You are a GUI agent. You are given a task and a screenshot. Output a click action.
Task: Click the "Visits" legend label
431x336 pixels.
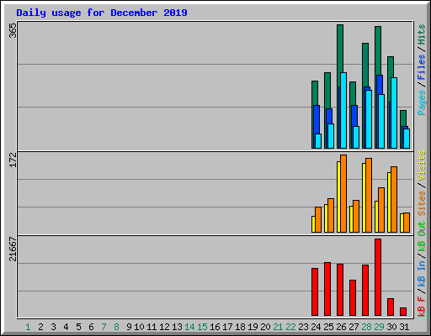[x=422, y=165]
